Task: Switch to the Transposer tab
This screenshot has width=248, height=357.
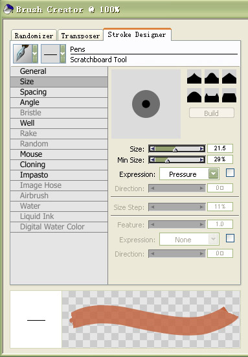Action: [x=80, y=36]
